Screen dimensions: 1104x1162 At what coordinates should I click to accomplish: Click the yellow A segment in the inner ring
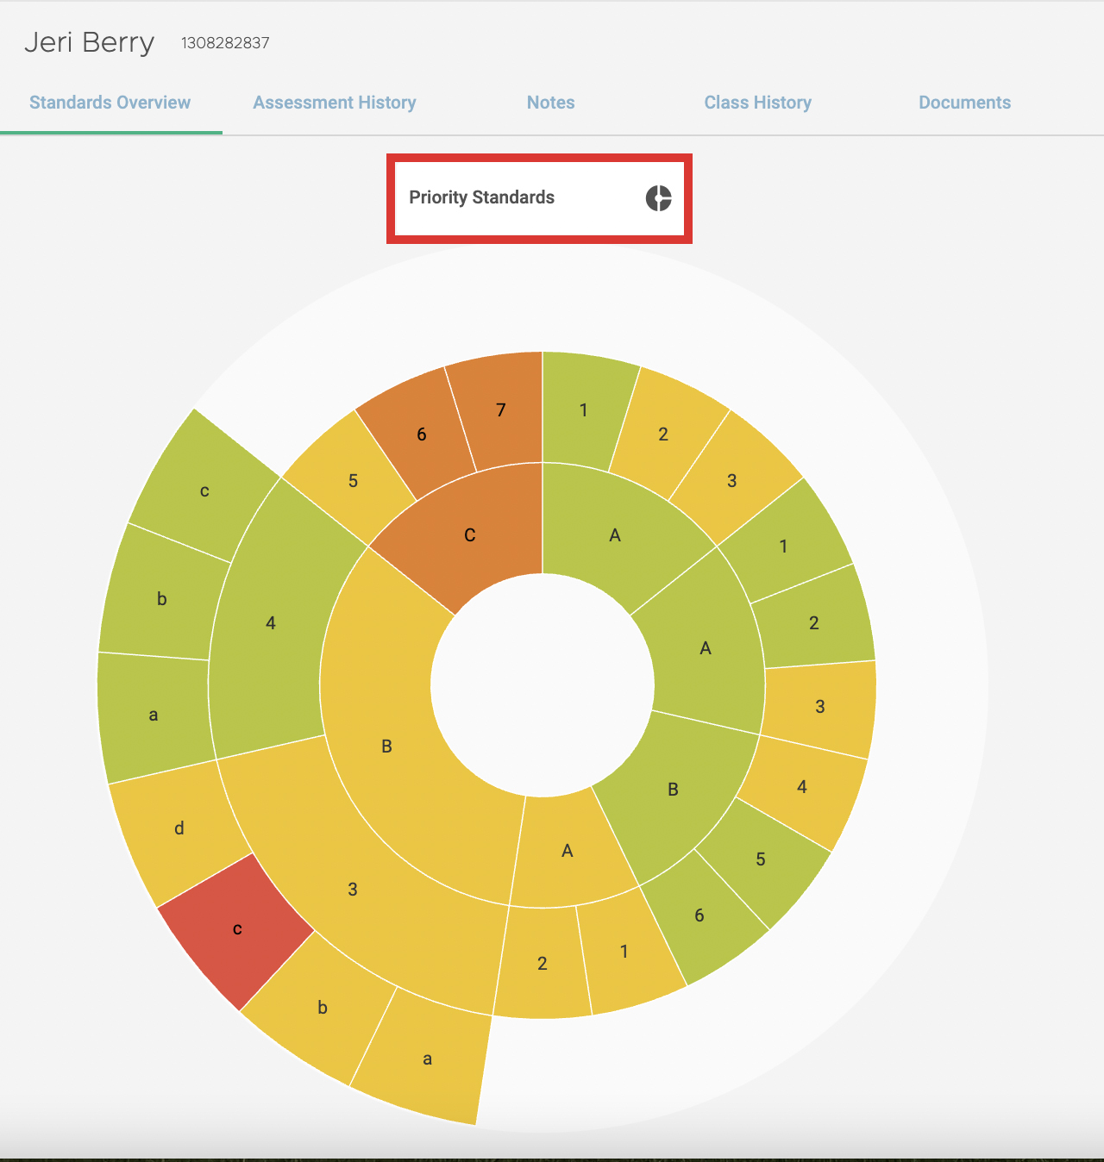(x=567, y=851)
